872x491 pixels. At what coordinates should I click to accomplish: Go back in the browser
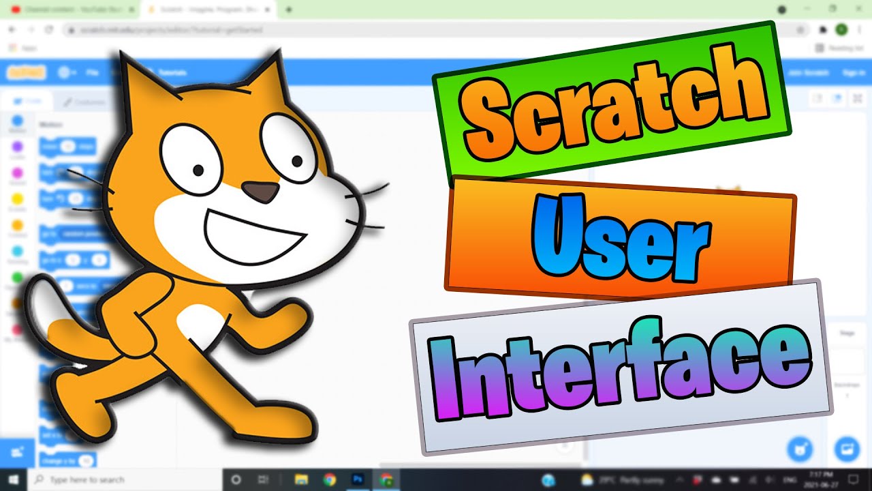click(x=12, y=30)
